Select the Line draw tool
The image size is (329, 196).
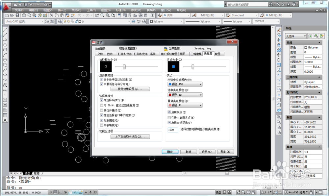coord(5,30)
